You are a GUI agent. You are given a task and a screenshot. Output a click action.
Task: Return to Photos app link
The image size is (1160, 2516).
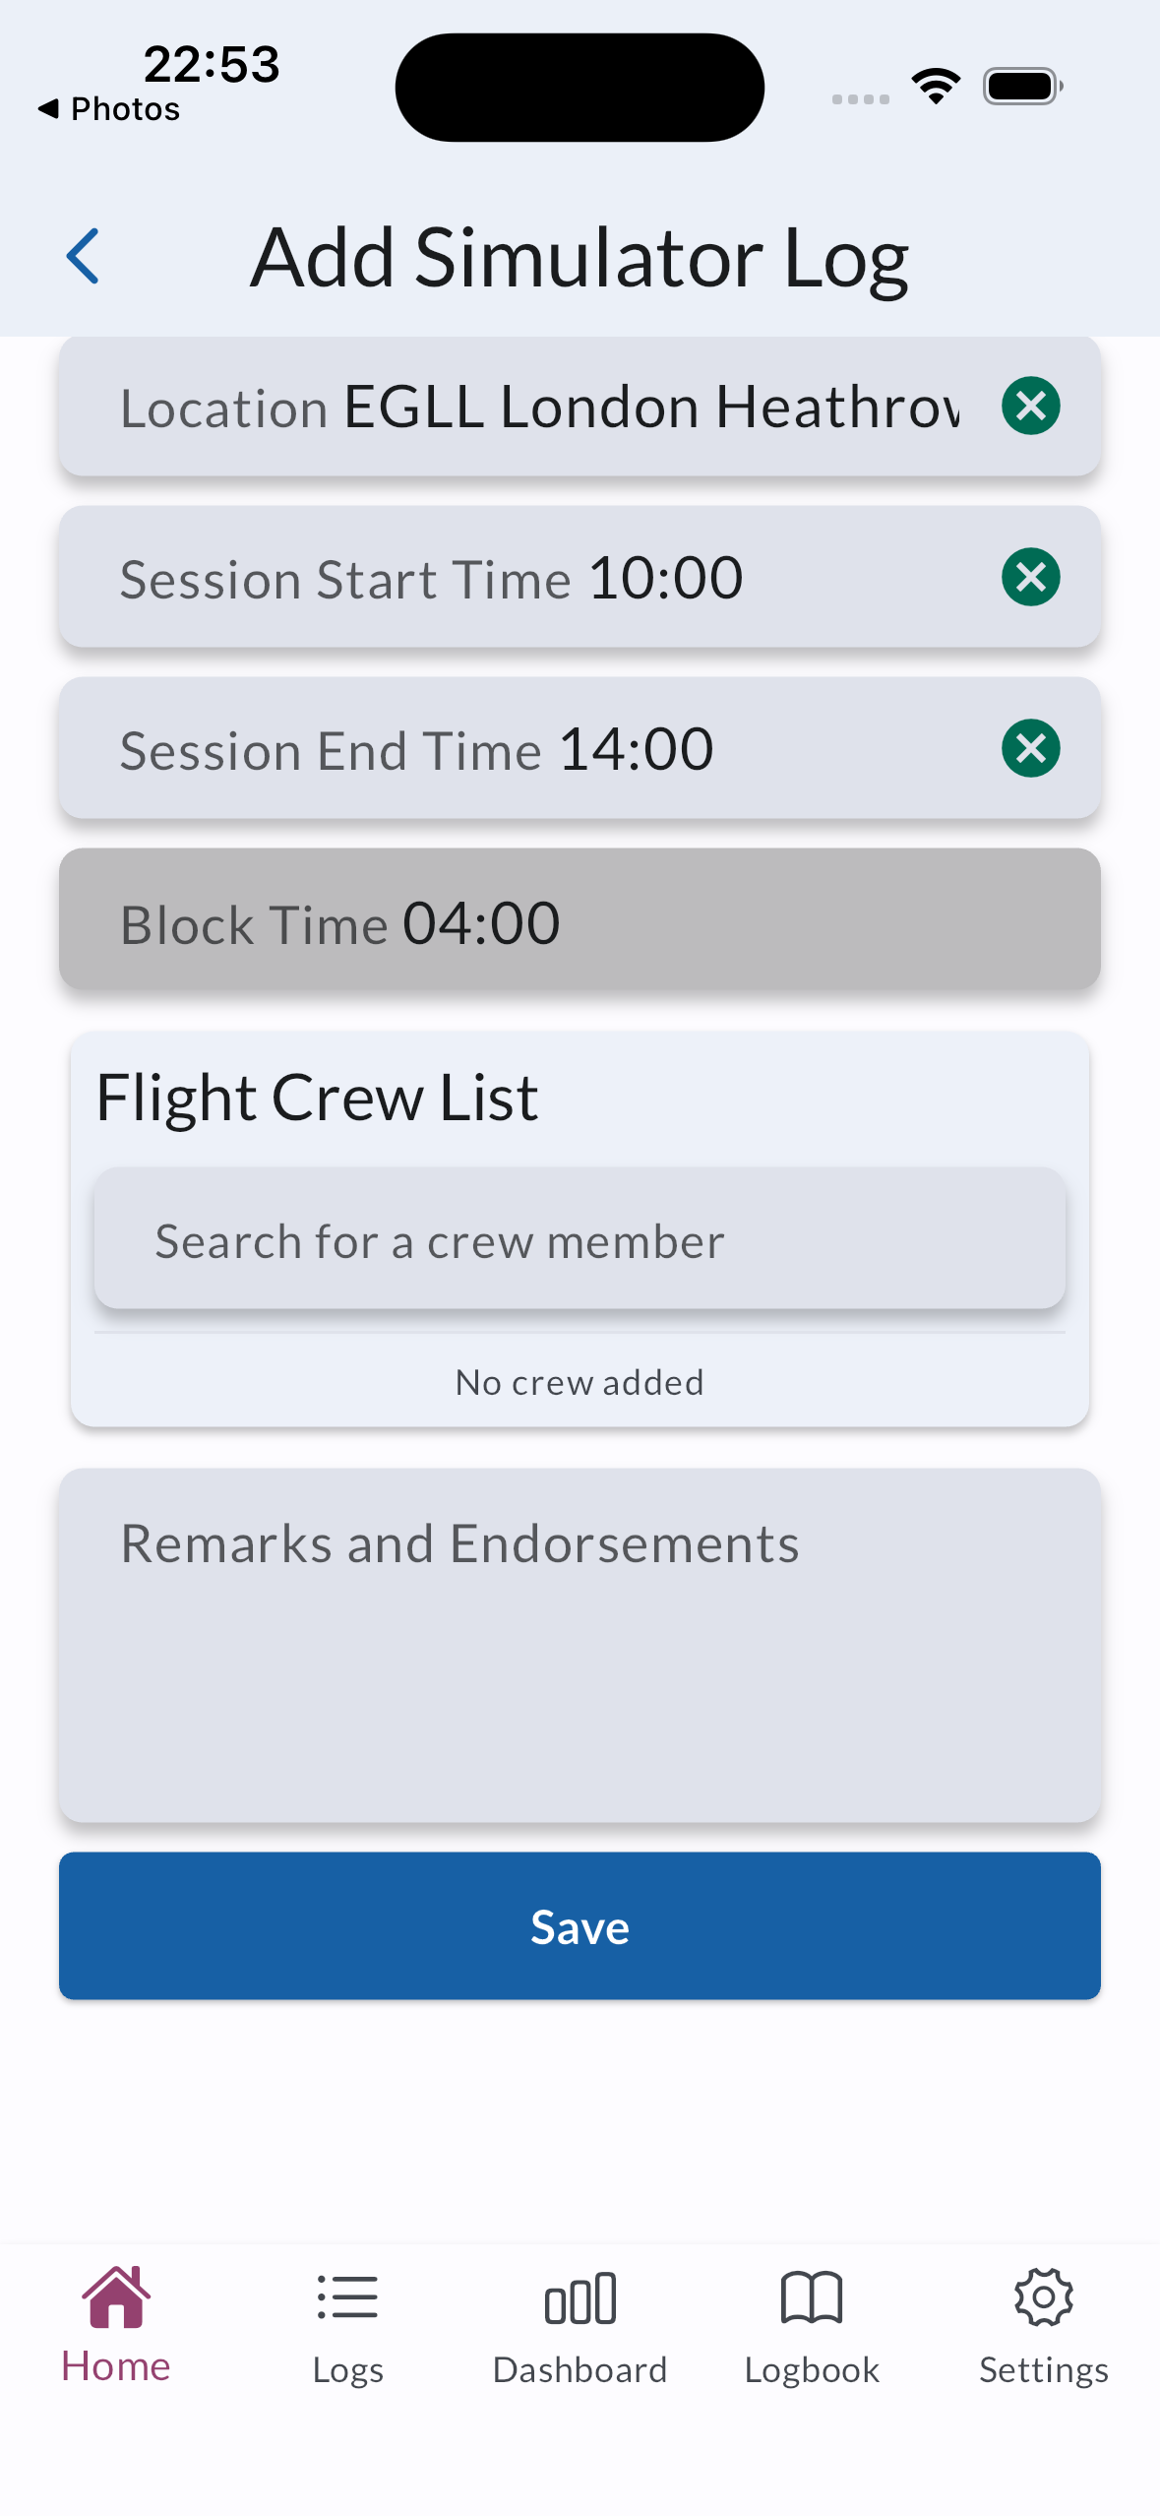coord(109,109)
